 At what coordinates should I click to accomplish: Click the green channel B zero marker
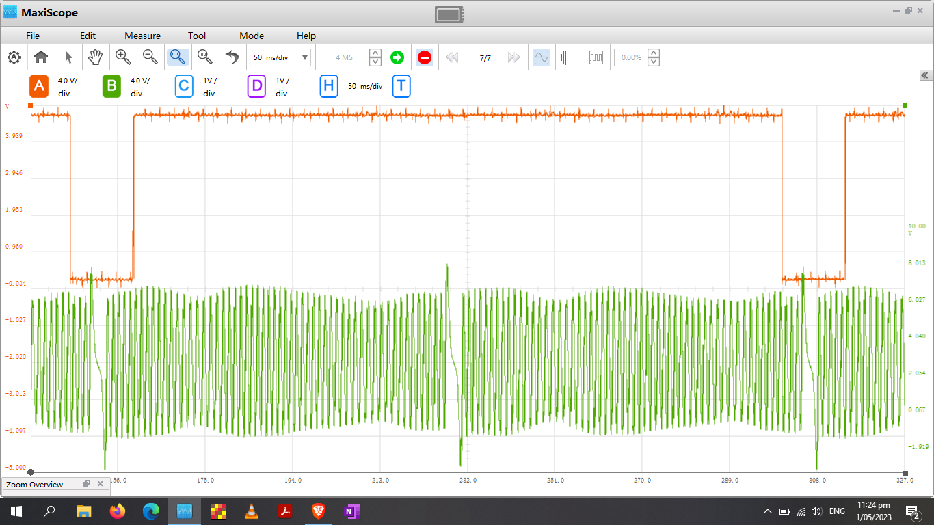pyautogui.click(x=905, y=106)
